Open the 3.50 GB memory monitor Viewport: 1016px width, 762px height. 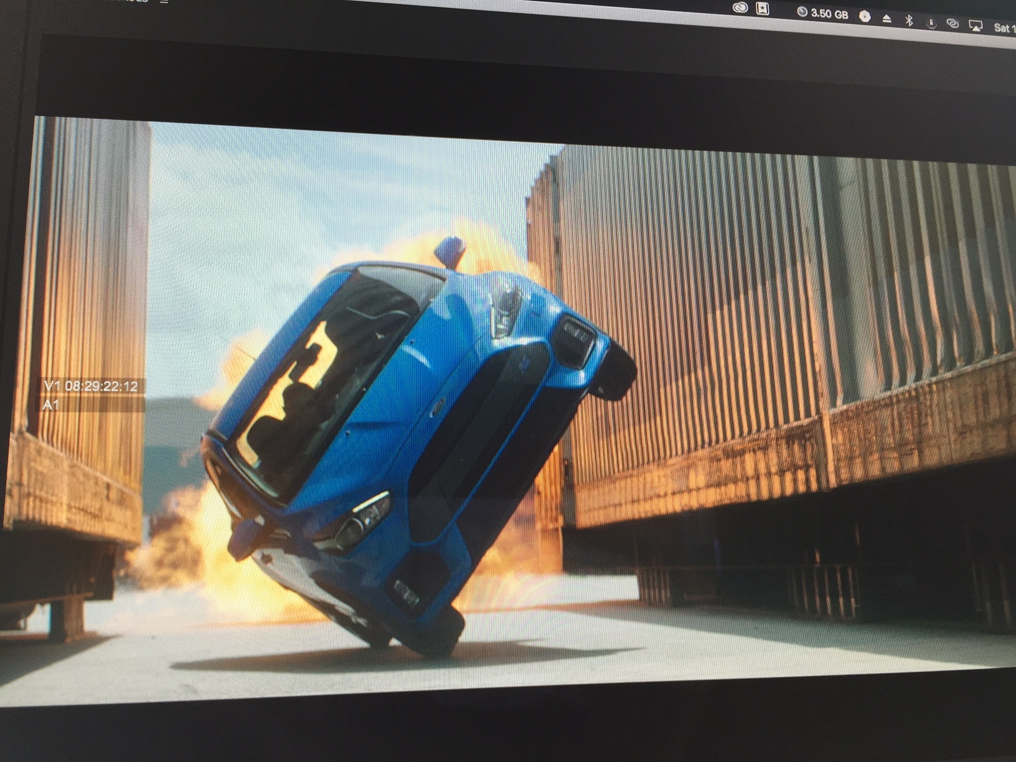coord(822,13)
